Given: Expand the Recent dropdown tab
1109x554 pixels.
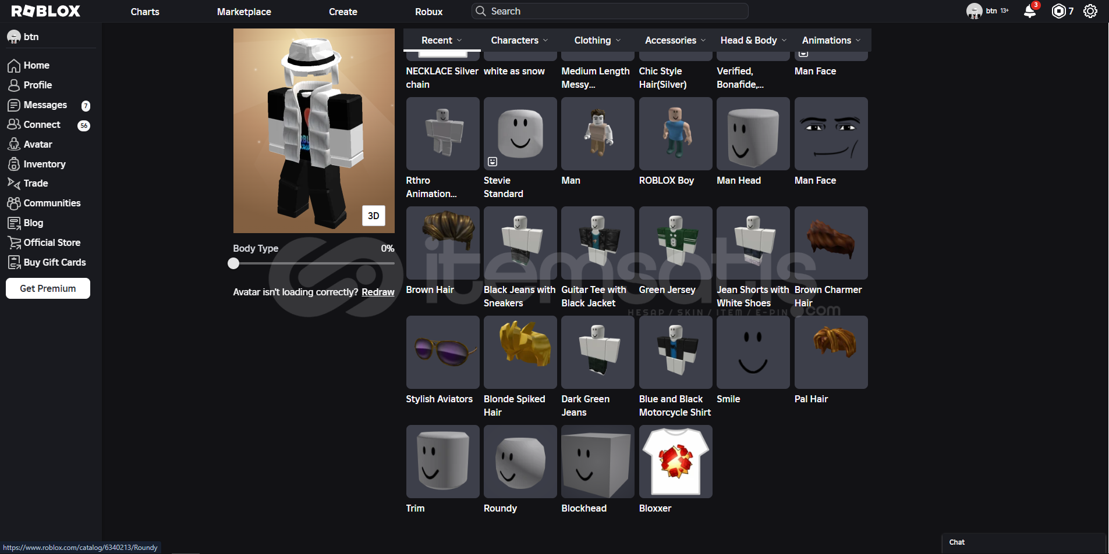Looking at the screenshot, I should coord(442,40).
